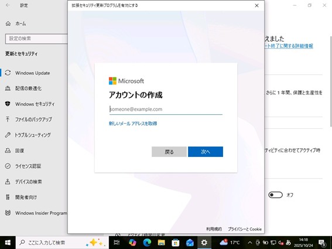Click the network tray icon
The height and width of the screenshot is (249, 332).
(x=273, y=243)
